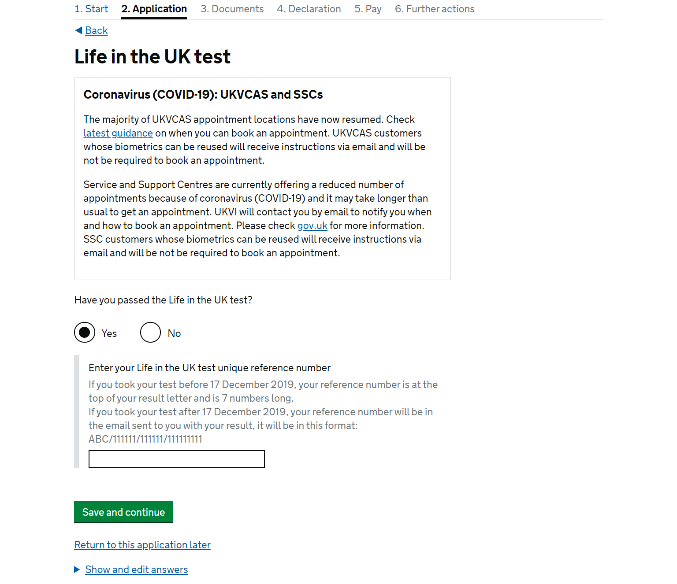Click the Show and edit answers triangle

(77, 569)
